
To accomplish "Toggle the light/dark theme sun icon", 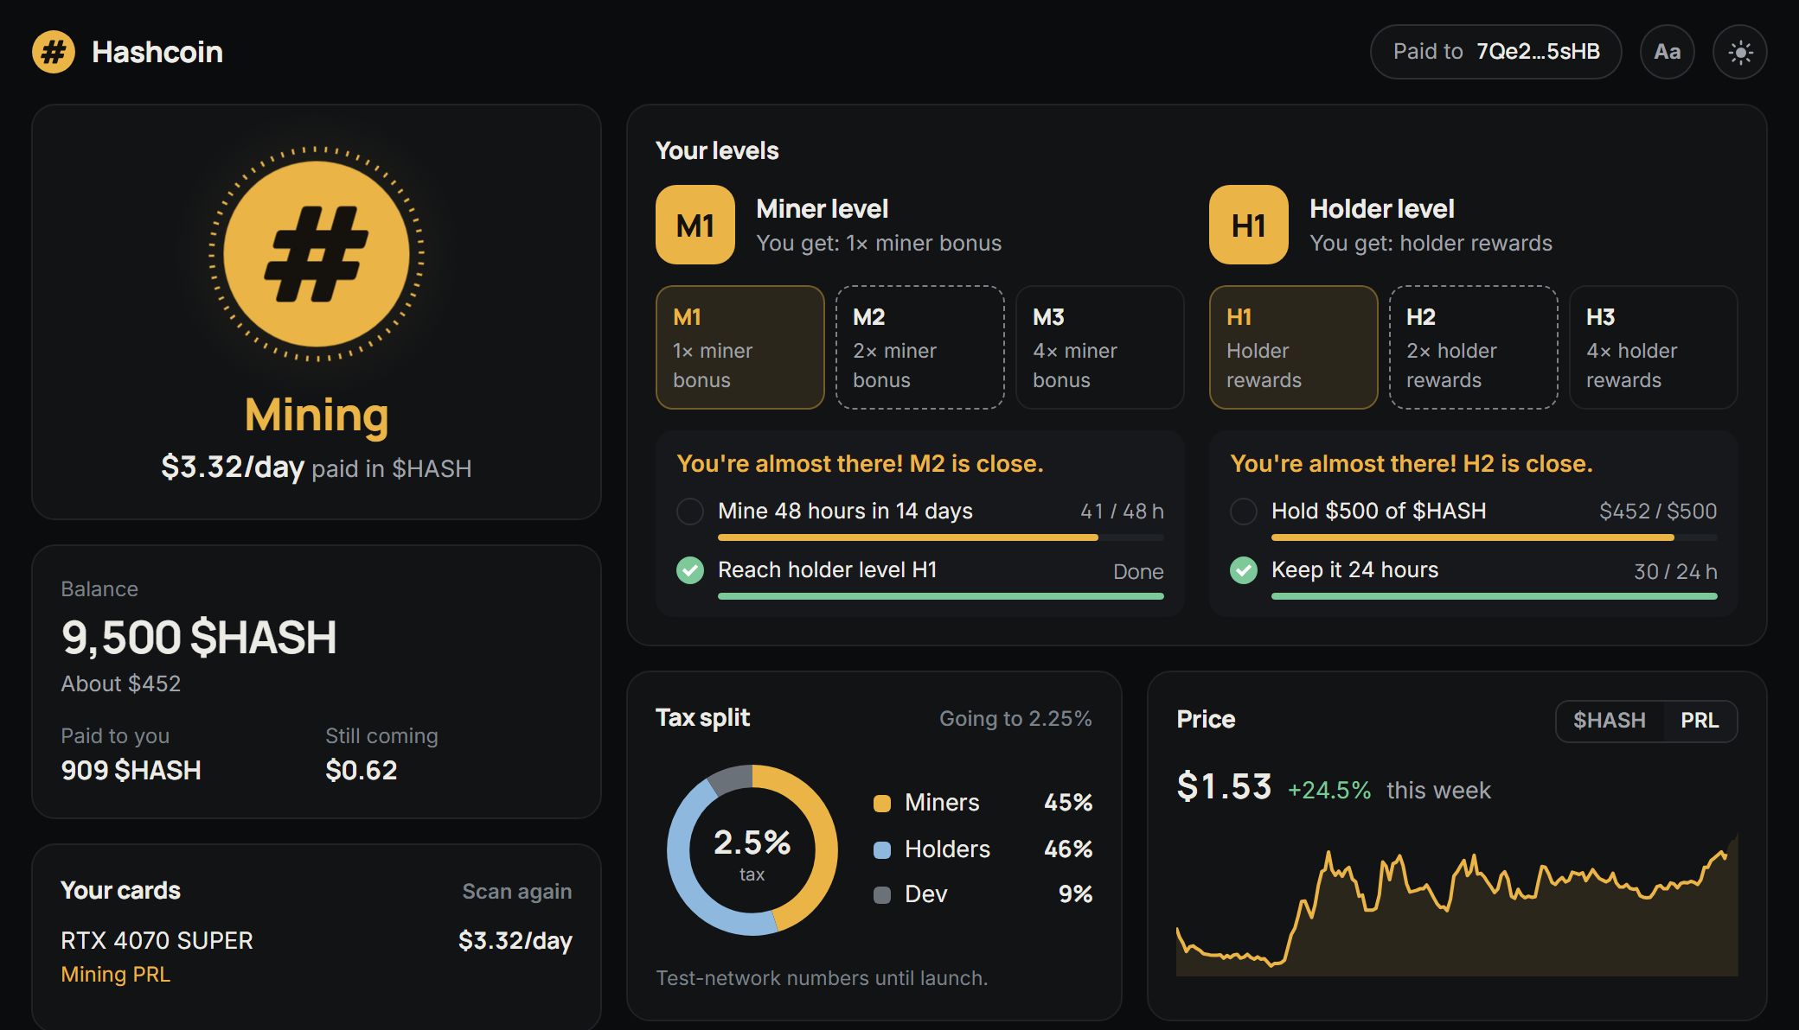I will point(1739,52).
